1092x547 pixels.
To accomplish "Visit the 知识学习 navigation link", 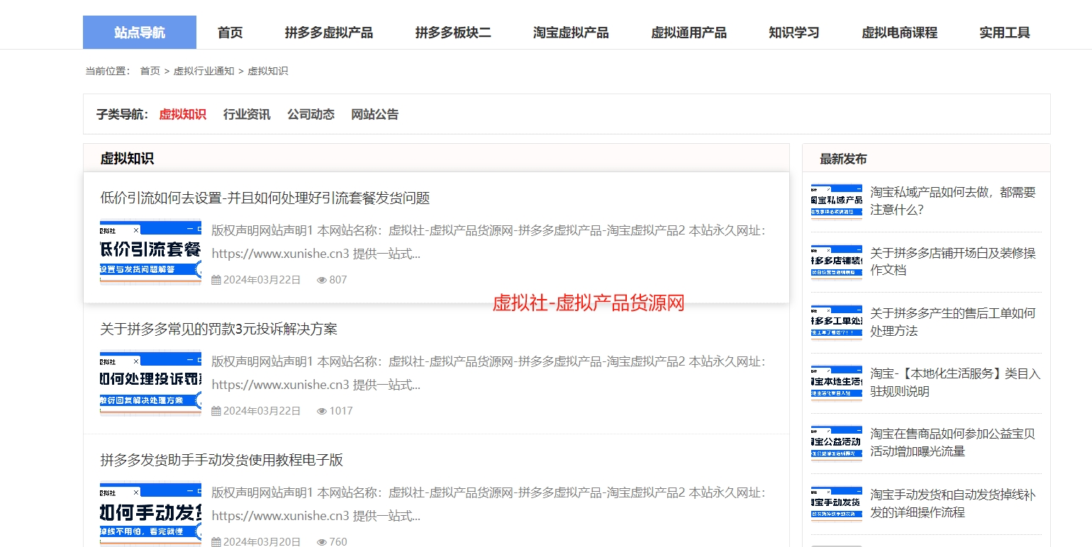I will [x=793, y=32].
